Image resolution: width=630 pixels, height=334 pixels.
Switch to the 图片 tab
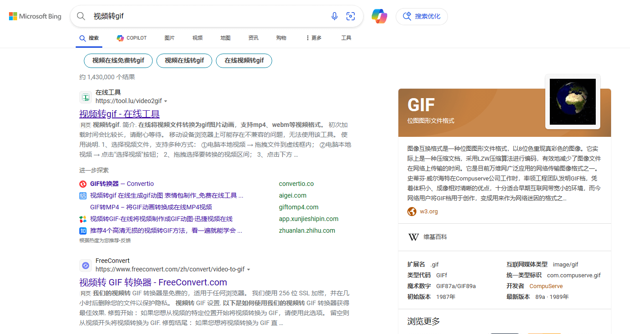point(169,38)
